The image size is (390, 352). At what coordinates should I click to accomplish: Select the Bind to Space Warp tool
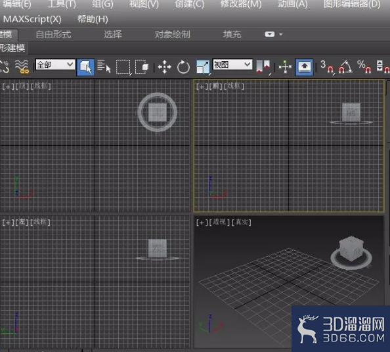tap(22, 67)
